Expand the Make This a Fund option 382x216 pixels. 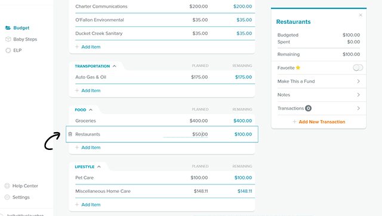tap(318, 82)
